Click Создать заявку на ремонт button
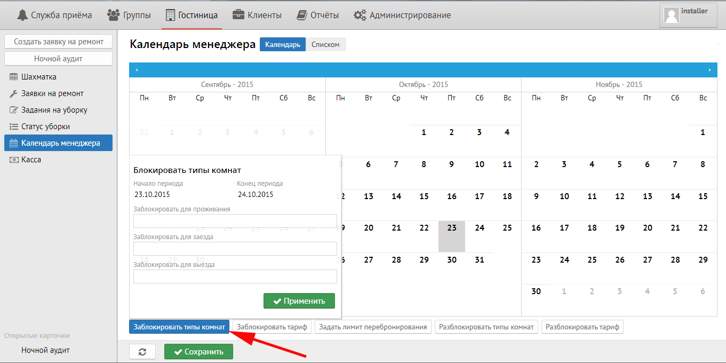Image resolution: width=726 pixels, height=363 pixels. click(58, 42)
